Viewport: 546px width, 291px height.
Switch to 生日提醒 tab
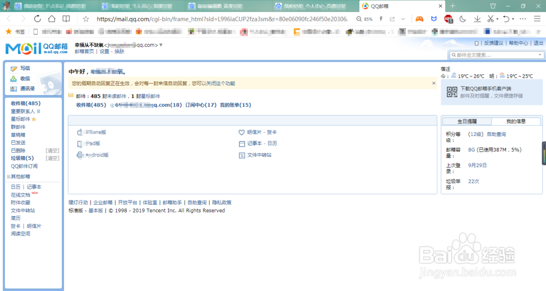[467, 121]
